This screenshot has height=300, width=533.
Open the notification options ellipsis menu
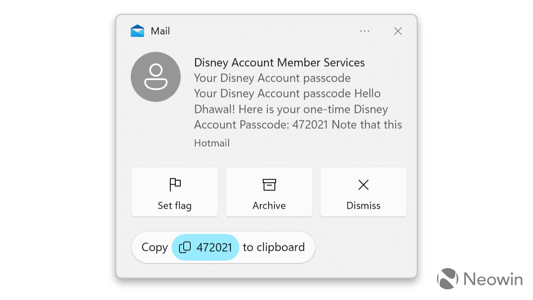coord(365,31)
